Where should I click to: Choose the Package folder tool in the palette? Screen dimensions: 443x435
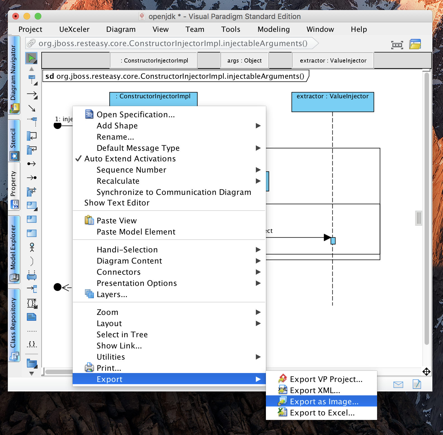point(32,364)
